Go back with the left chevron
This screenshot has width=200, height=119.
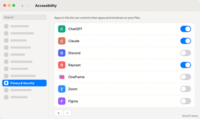[x=22, y=6]
